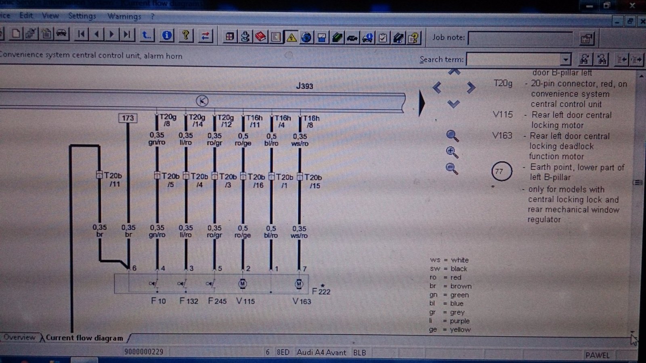Pan the diagram left with arrow
Screen dimensions: 646x363
(437, 88)
